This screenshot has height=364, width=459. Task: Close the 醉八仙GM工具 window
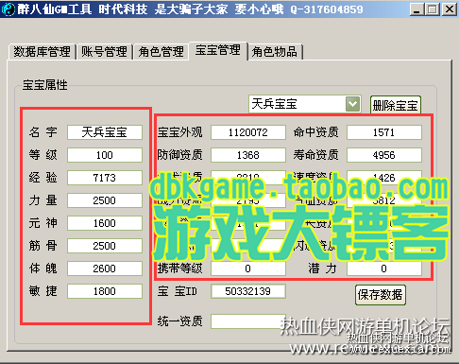[450, 9]
